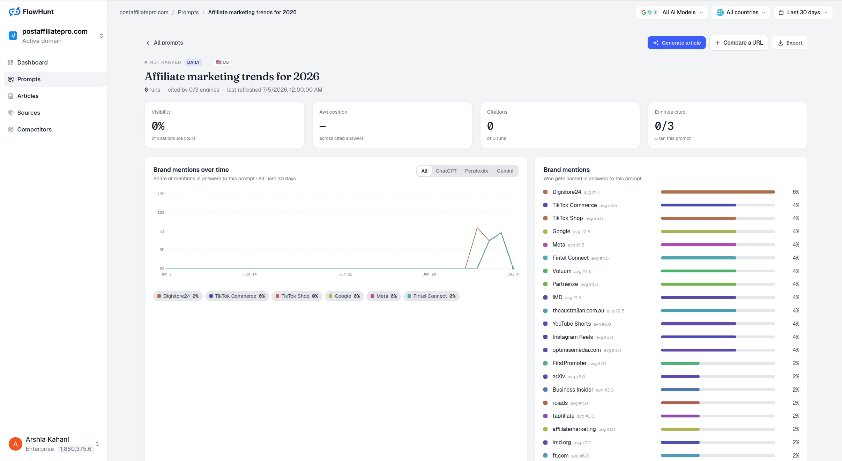This screenshot has height=461, width=842.
Task: Switch chart to Perplexity tab
Action: (476, 171)
